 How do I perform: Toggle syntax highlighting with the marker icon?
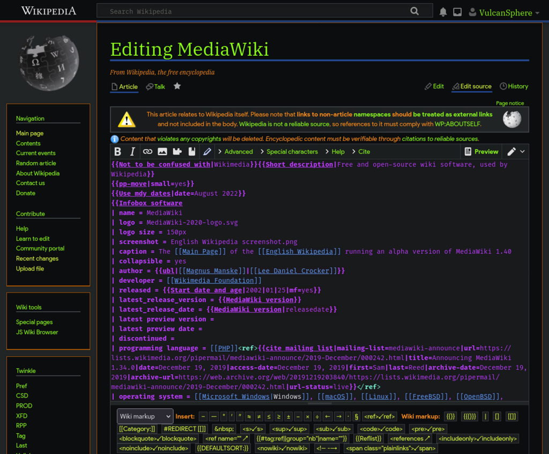tap(207, 151)
